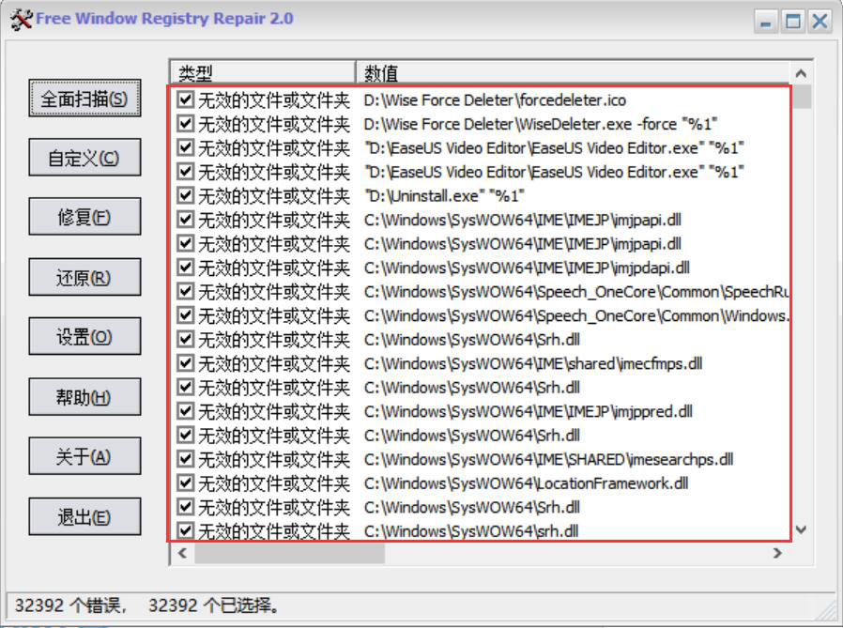Toggle checkbox for SpeechRu row
843x628 pixels.
(x=186, y=291)
